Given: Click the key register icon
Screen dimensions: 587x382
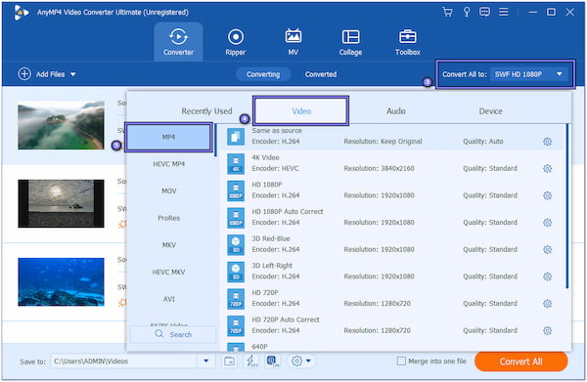Looking at the screenshot, I should 467,13.
